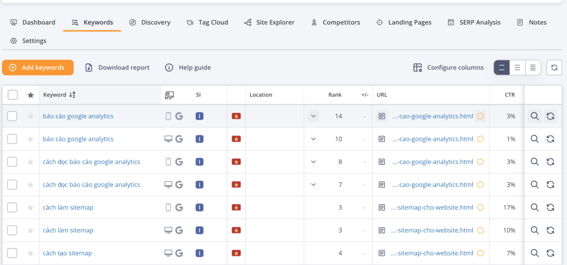This screenshot has height=265, width=567.
Task: Check the cách tạo sitemap row checkbox
Action: pyautogui.click(x=12, y=253)
